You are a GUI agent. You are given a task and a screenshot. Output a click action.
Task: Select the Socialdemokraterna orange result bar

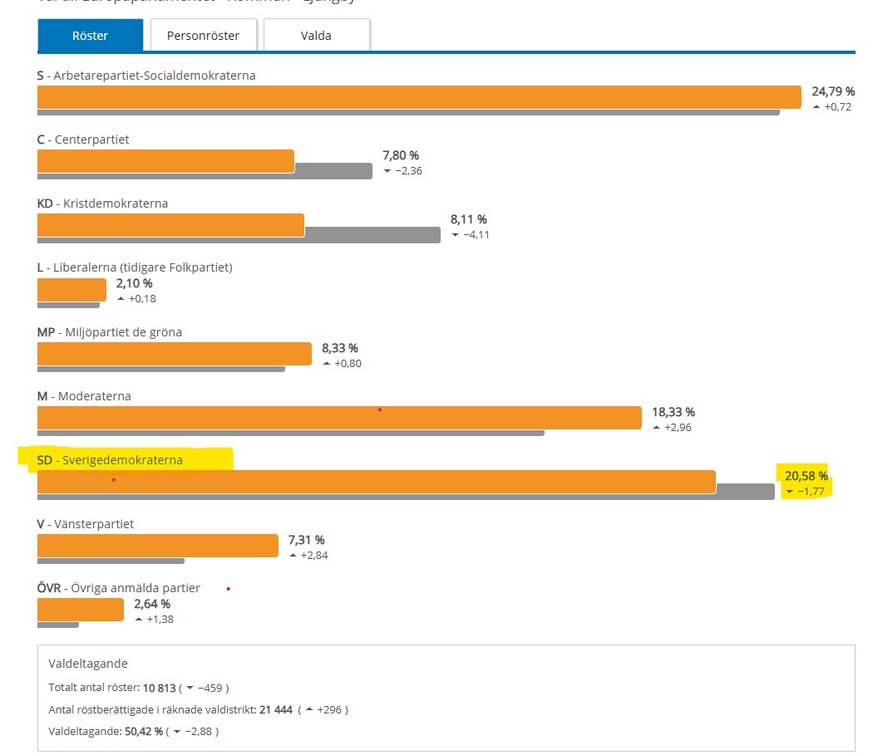coord(419,97)
